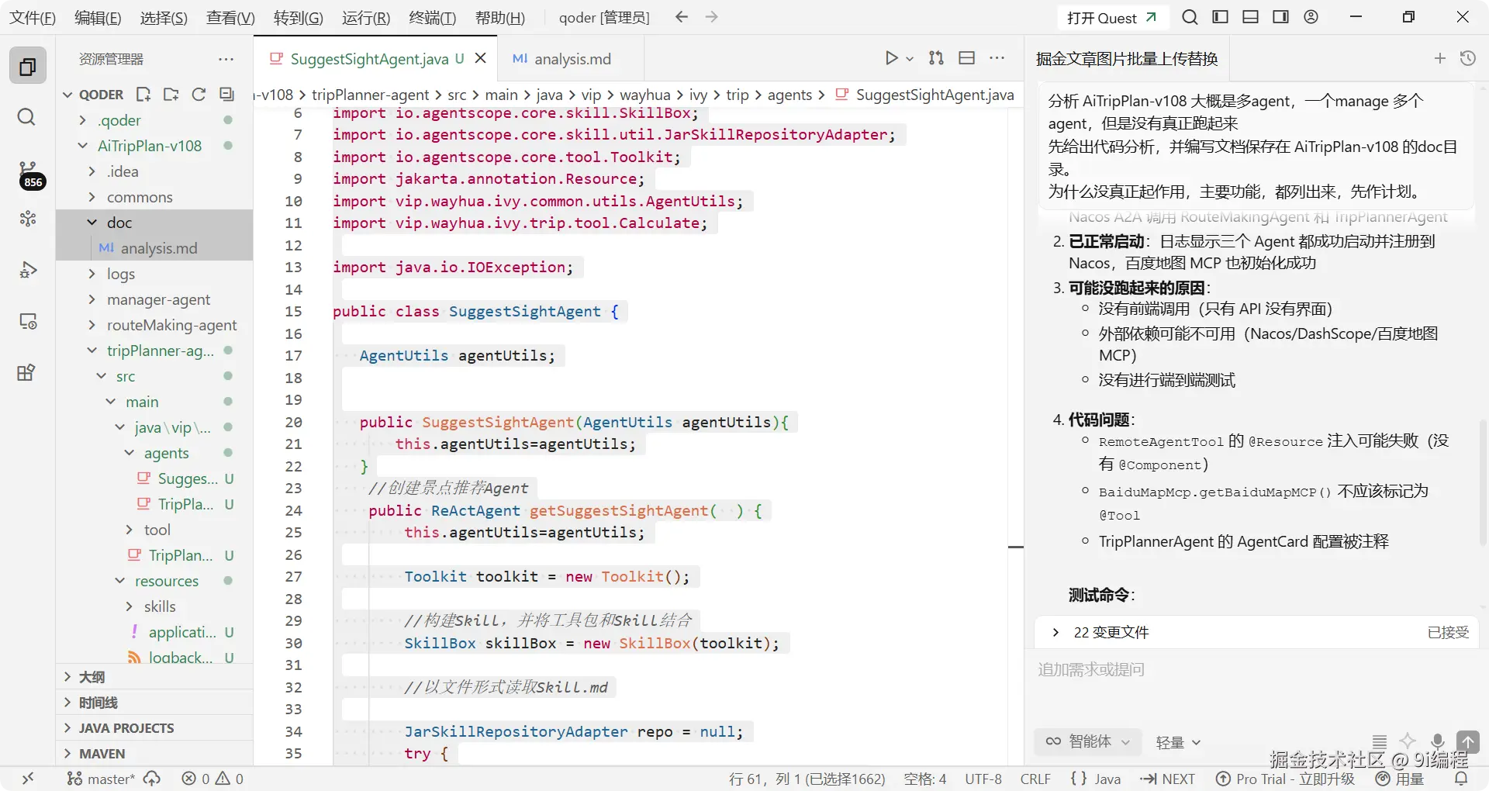
Task: Split the editor layout
Action: point(966,58)
